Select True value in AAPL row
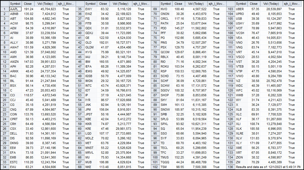Viewport: 304px width, 170px height. point(66,9)
